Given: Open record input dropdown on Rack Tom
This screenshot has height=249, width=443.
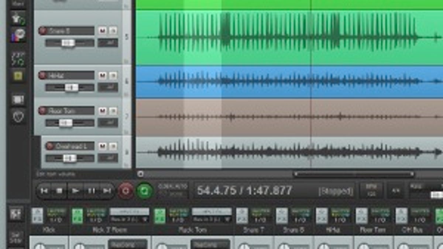Looking at the screenshot, I should (212, 220).
